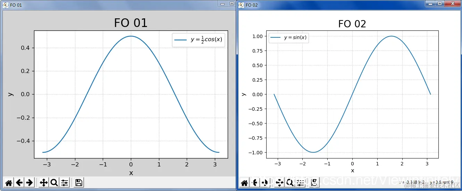Save the FO 02 figure
462x191 pixels.
[x=314, y=183]
